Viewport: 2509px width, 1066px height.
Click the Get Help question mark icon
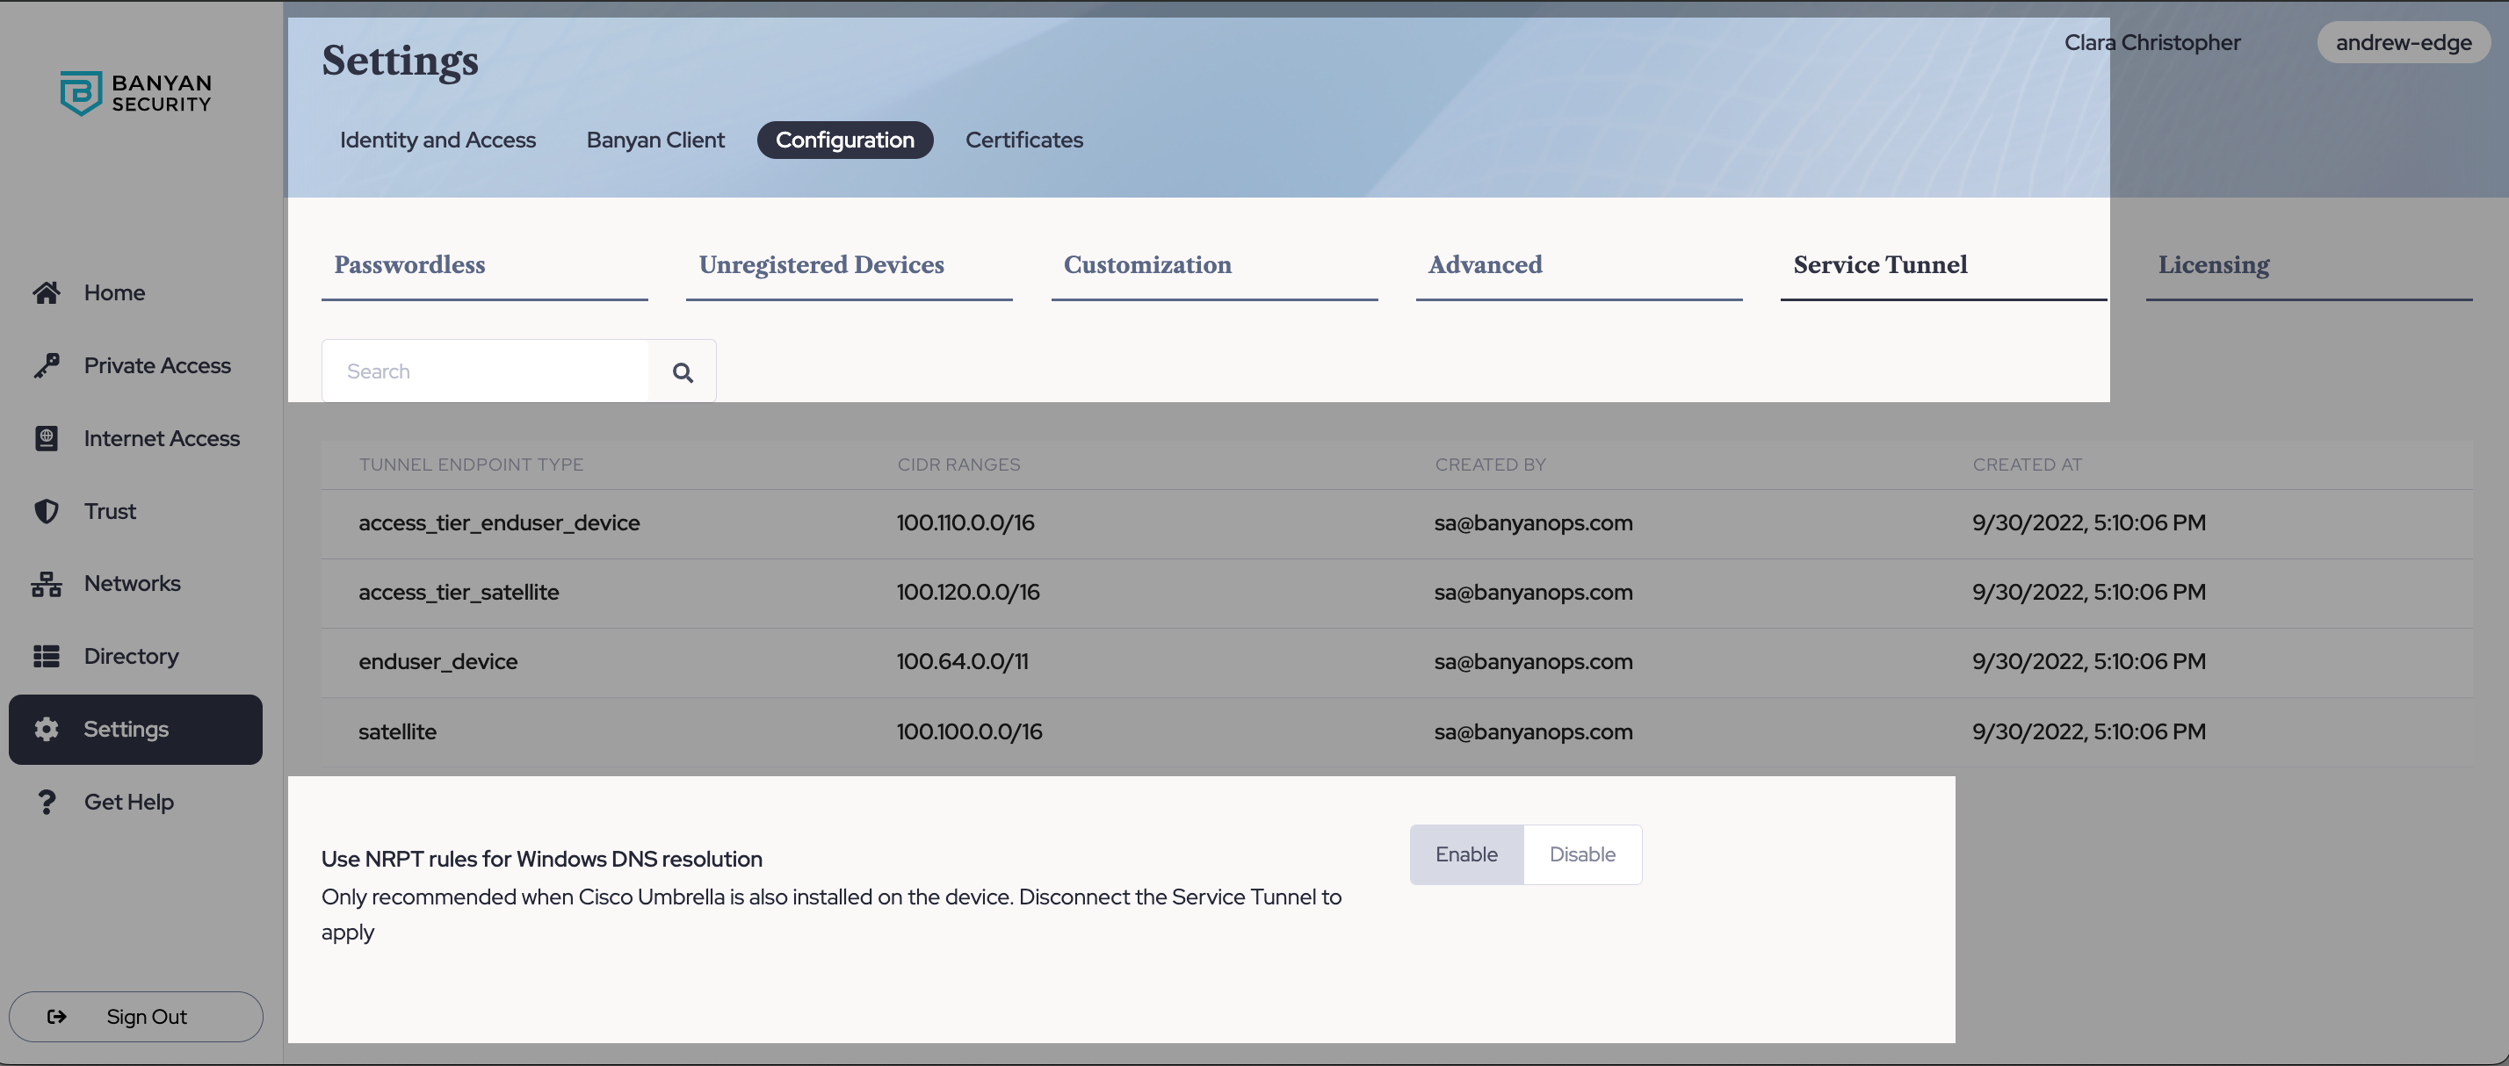pos(46,803)
